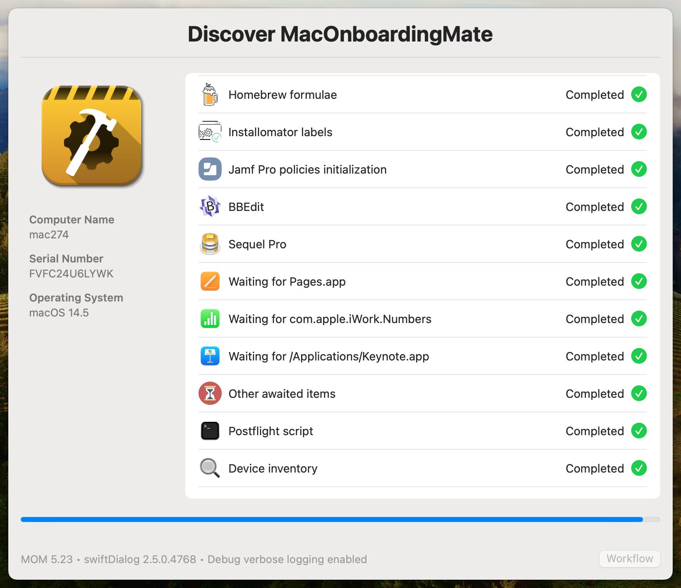Click green checkmark for Installomator labels

[639, 132]
